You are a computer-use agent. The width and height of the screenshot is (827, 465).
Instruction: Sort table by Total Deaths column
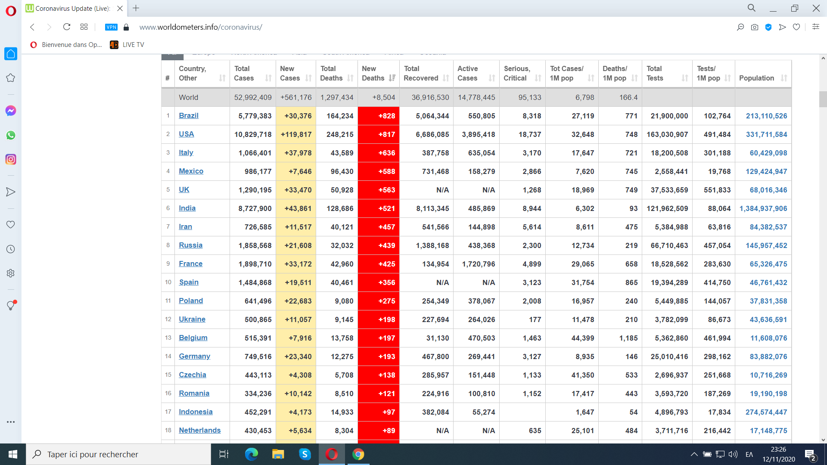[337, 74]
